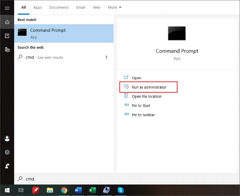Image resolution: width=240 pixels, height=196 pixels.
Task: Open the Settings gear in the sidebar
Action: coord(7,152)
